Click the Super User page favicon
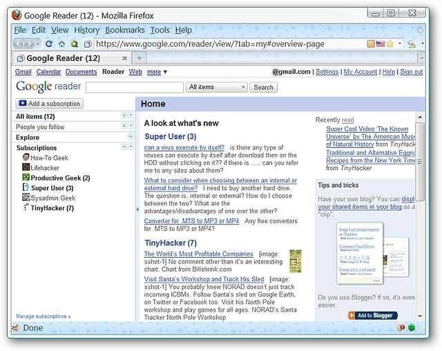The width and height of the screenshot is (442, 351). (26, 187)
